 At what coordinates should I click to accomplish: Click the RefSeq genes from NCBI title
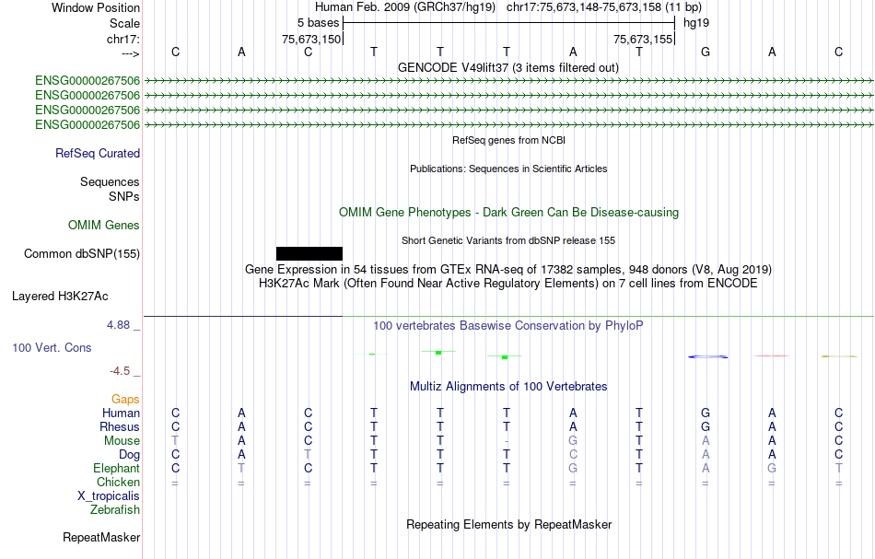click(509, 140)
